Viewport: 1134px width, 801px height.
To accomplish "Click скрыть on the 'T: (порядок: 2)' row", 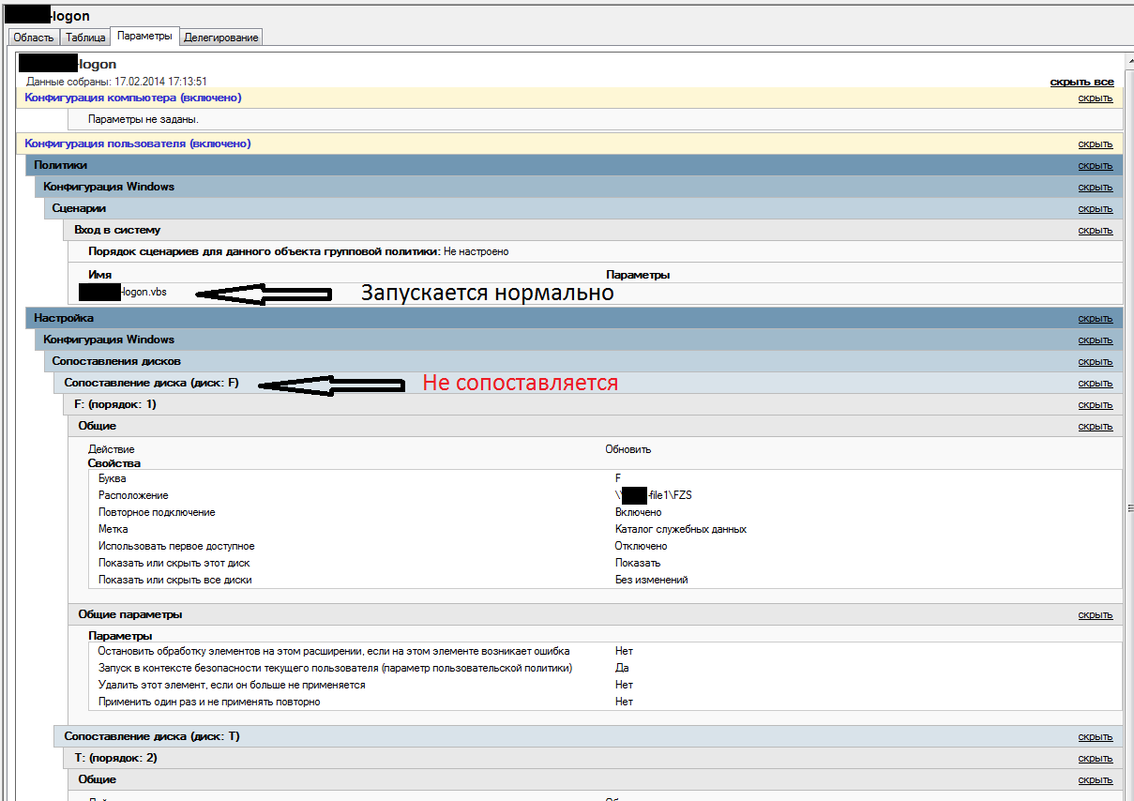I will coord(1095,758).
